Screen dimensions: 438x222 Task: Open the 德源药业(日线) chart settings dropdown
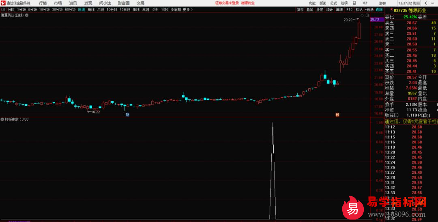point(27,15)
